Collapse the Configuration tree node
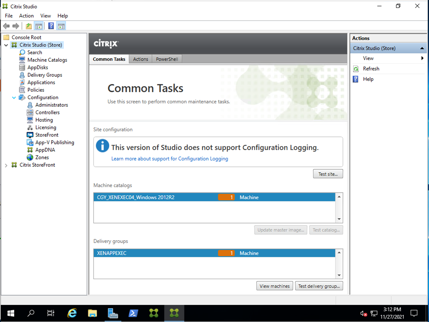429x322 pixels. (14, 98)
